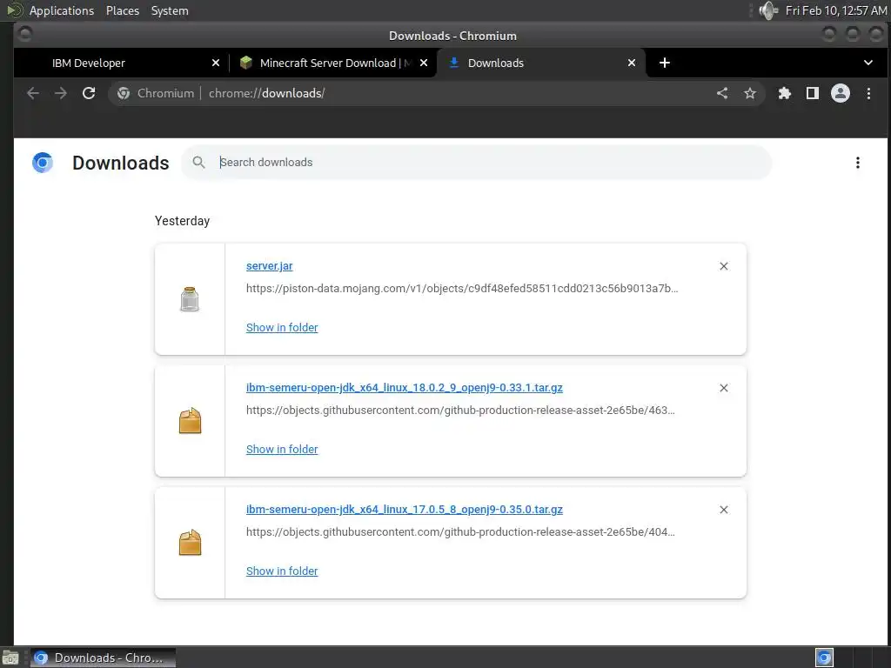Open the server.jar file link

[x=270, y=266]
